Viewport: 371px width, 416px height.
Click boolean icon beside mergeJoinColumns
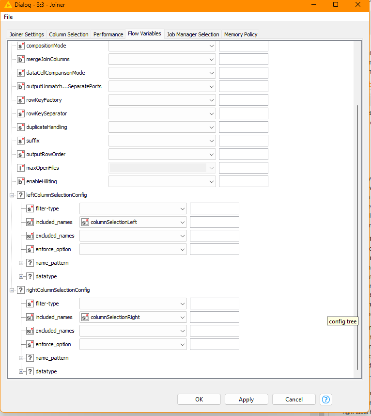pos(21,59)
